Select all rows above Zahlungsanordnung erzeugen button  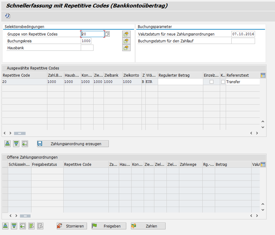pos(8,144)
